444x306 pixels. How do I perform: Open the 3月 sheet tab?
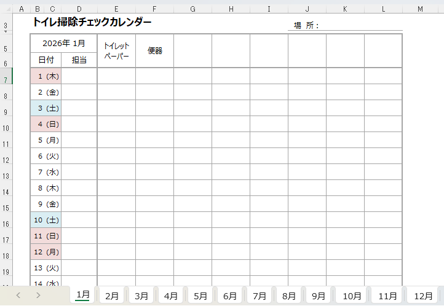click(x=141, y=296)
